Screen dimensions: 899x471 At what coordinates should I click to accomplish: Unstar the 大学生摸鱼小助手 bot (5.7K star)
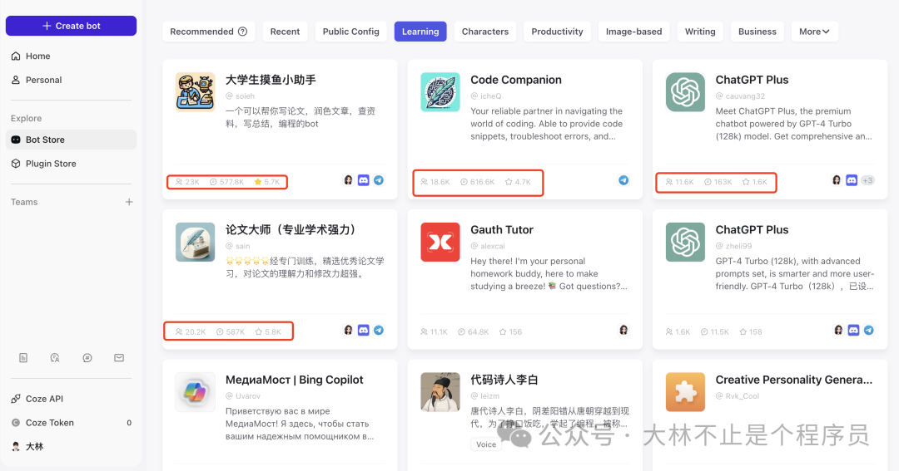pos(258,182)
